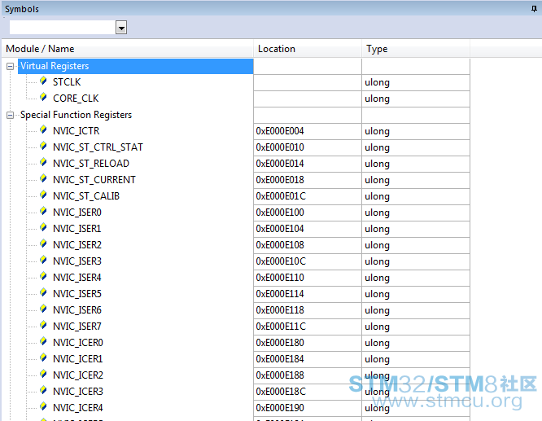
Task: Click the NVIC_ISER1 symbol icon
Action: click(43, 227)
